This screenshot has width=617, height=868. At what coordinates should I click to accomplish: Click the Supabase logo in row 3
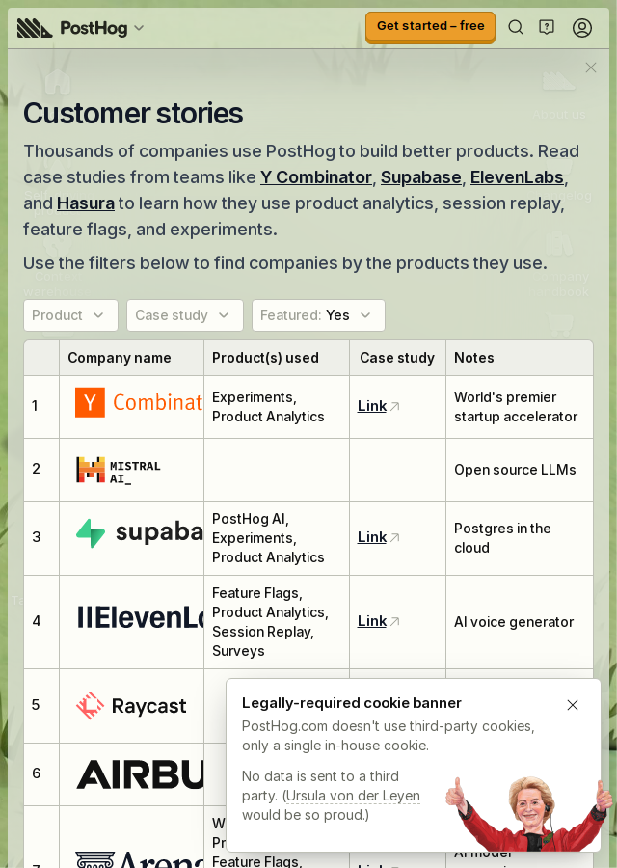click(139, 532)
